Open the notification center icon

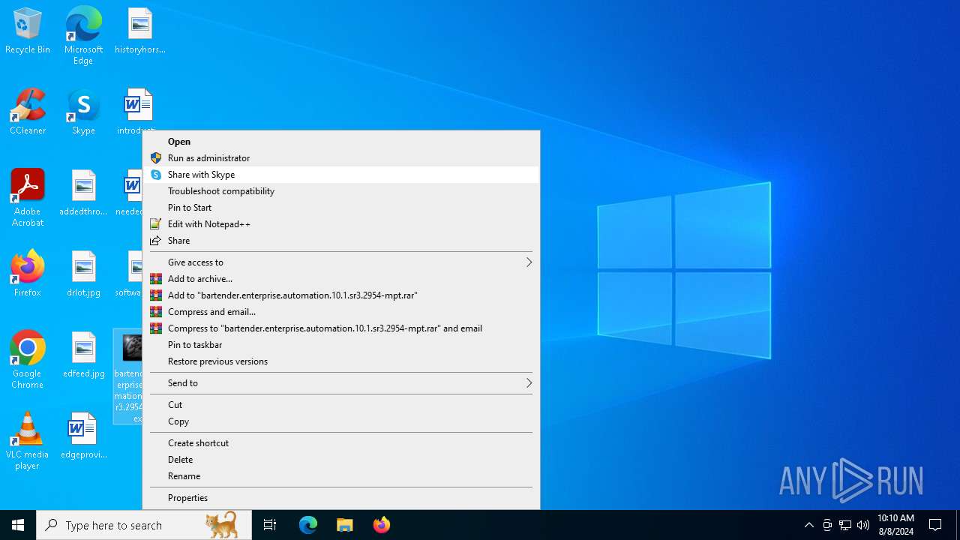[935, 525]
